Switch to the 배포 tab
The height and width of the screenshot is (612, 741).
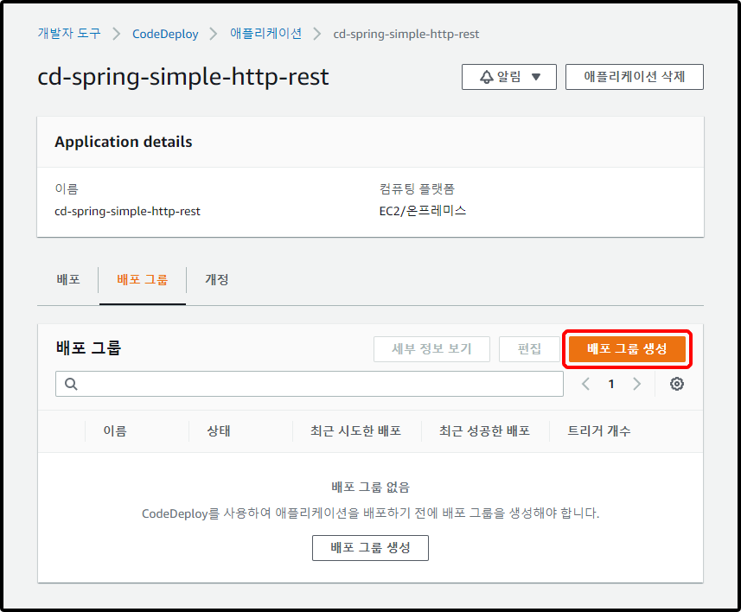point(68,279)
